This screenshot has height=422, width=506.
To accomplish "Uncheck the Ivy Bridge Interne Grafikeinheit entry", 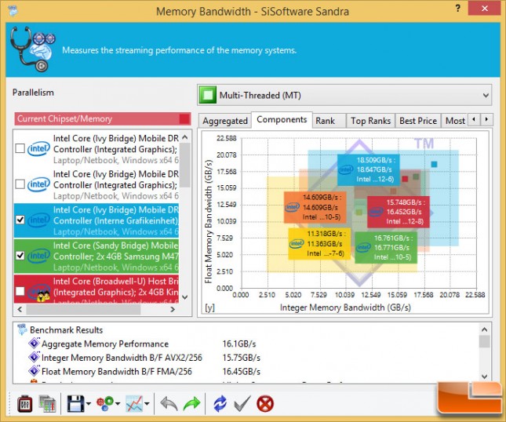I will pos(20,220).
